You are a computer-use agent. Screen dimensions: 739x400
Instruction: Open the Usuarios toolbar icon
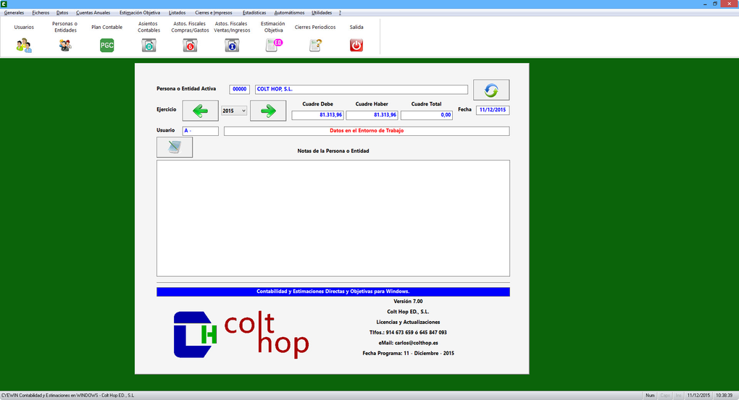pos(24,45)
